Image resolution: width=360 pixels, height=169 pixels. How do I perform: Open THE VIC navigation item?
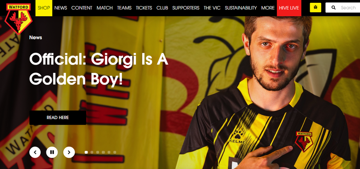212,8
